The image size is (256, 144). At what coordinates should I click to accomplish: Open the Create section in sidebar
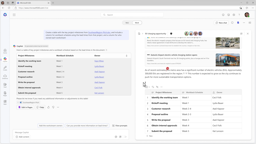(5, 68)
